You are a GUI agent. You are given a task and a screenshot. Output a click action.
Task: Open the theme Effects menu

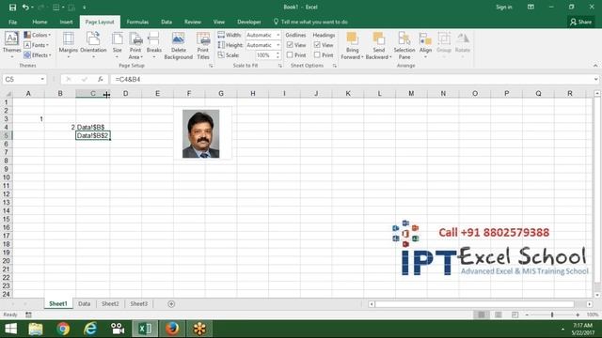click(38, 55)
